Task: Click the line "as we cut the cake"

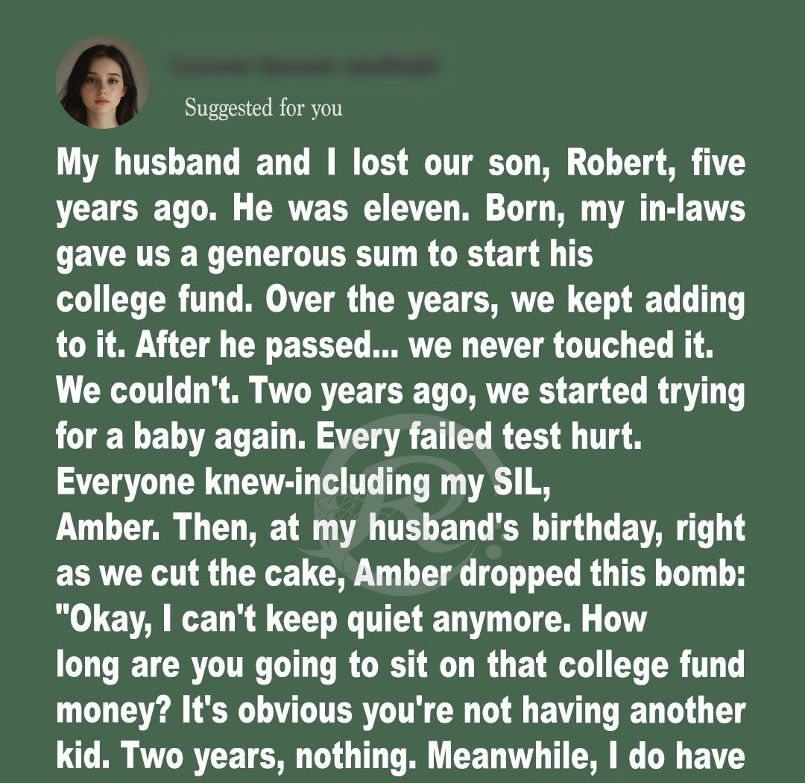Action: point(401,574)
